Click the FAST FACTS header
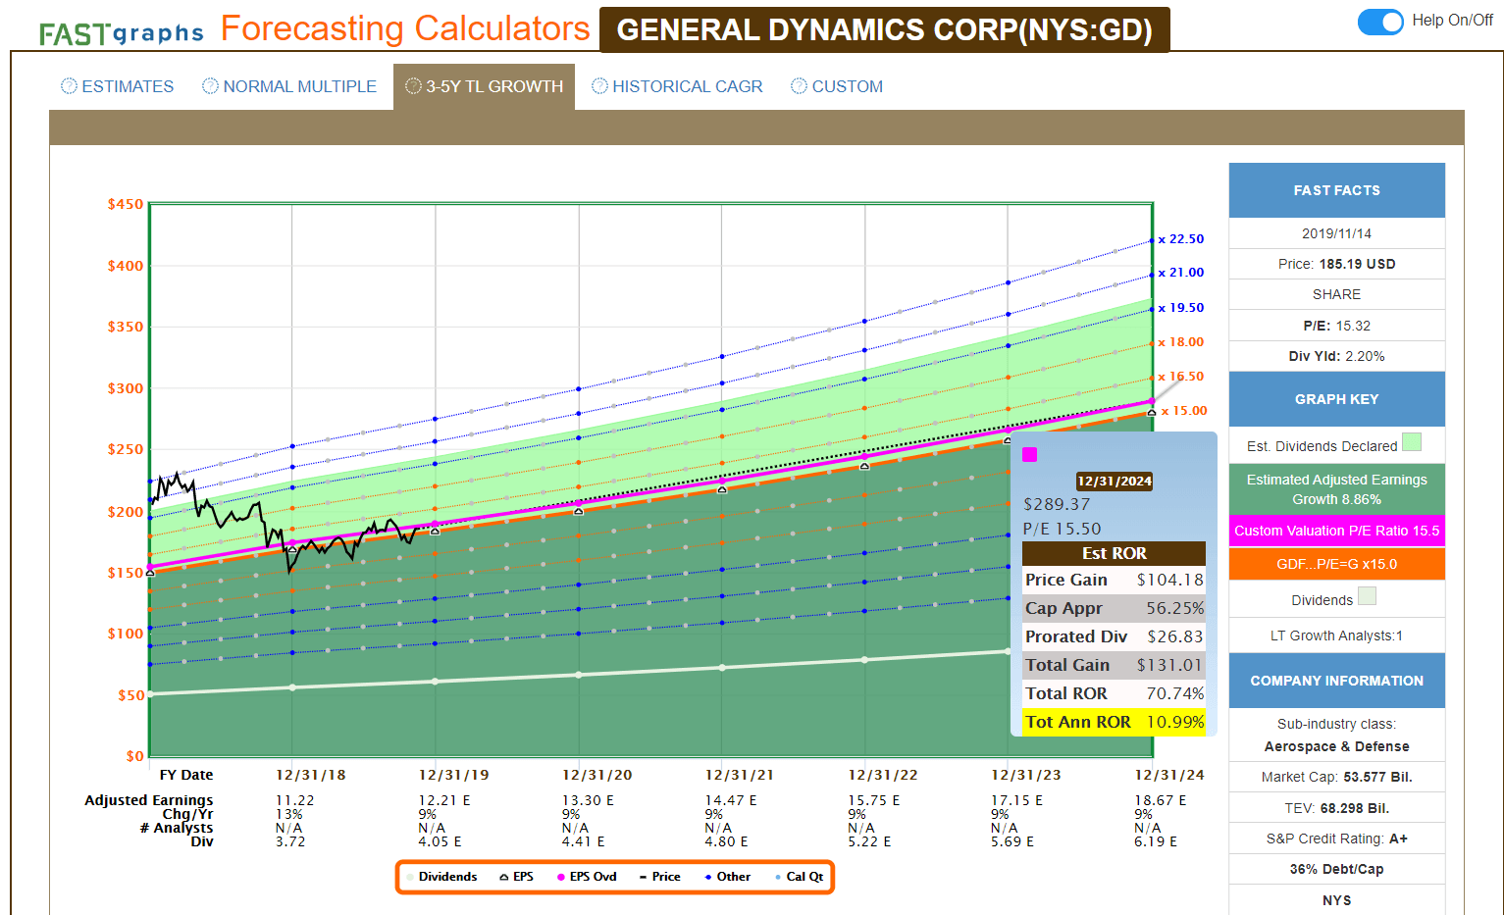Viewport: 1504px width, 915px height. coord(1336,190)
